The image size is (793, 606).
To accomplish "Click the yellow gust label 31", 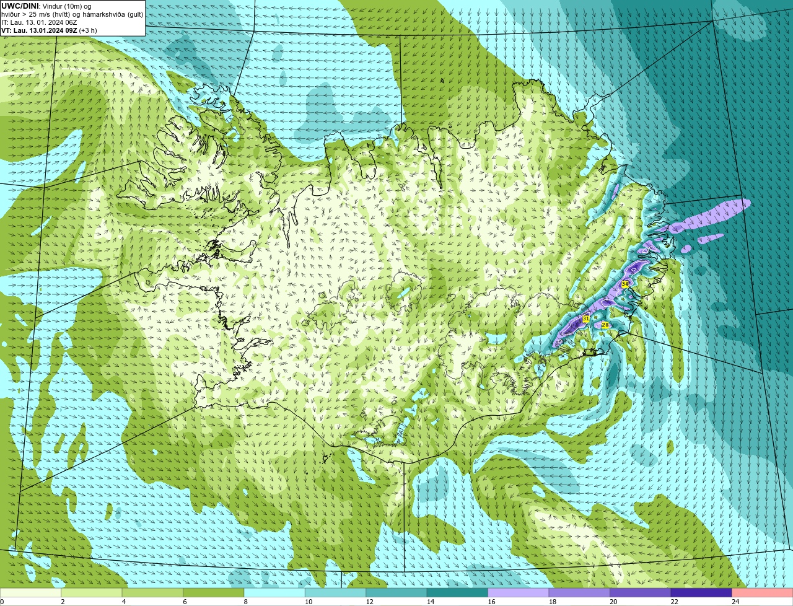I will click(x=585, y=318).
